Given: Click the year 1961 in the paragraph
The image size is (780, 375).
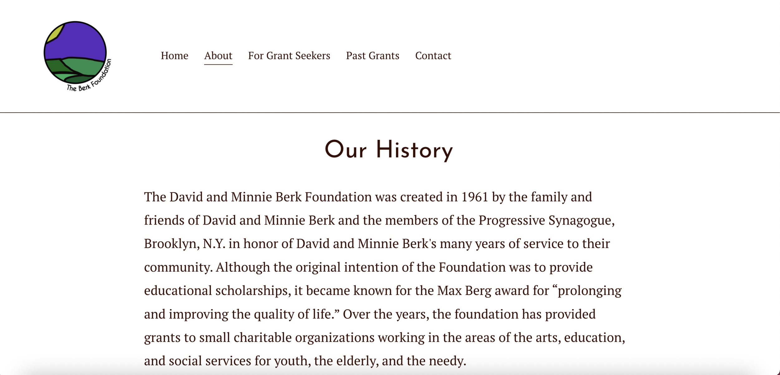Looking at the screenshot, I should click(475, 197).
